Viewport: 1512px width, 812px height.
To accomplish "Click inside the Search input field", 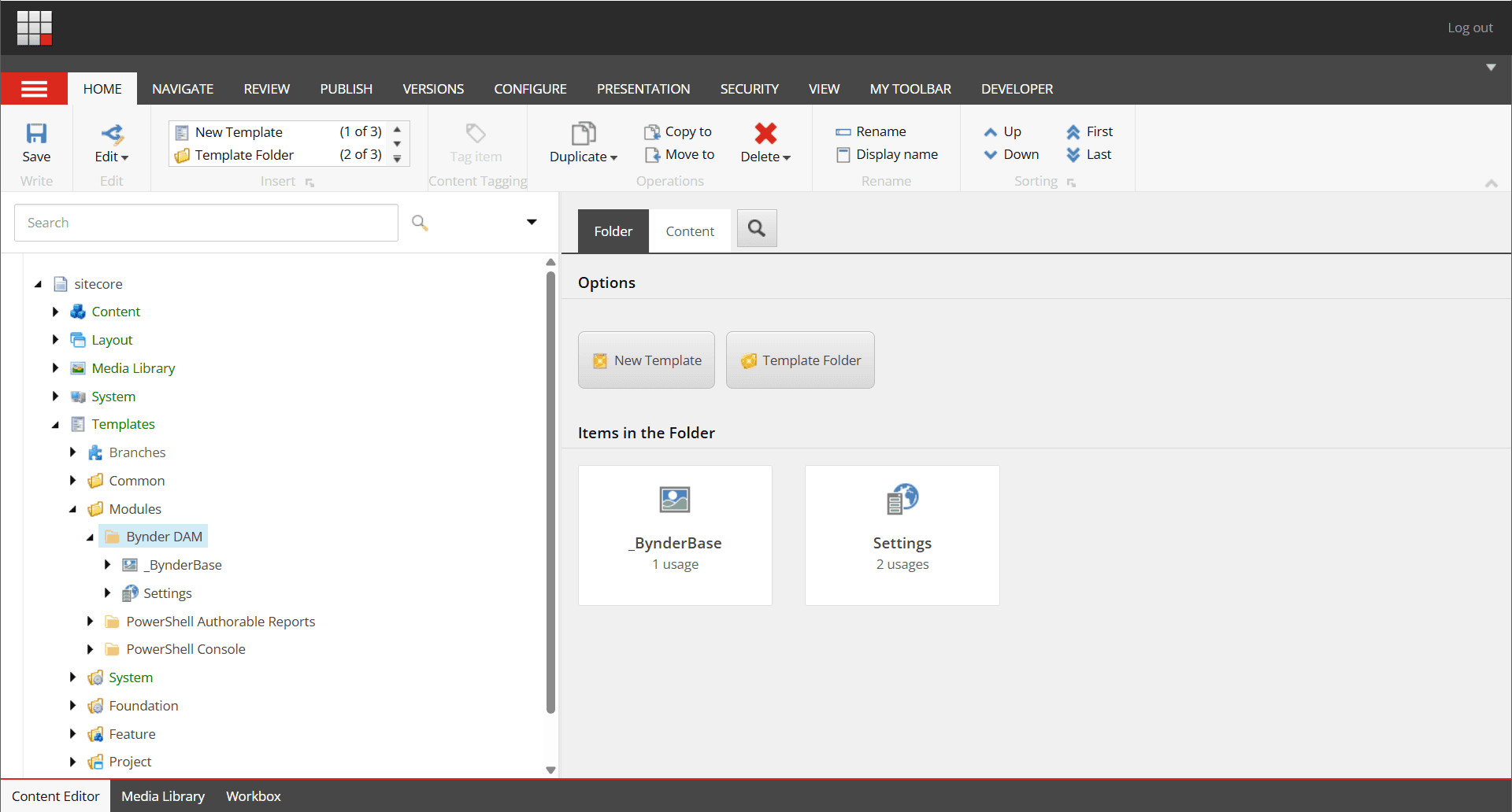I will click(x=205, y=223).
